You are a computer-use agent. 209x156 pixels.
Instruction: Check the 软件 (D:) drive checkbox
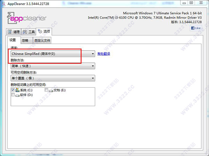[13, 95]
